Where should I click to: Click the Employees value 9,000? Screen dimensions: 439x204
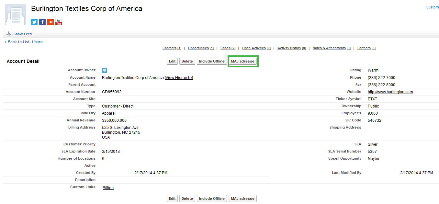click(x=373, y=113)
